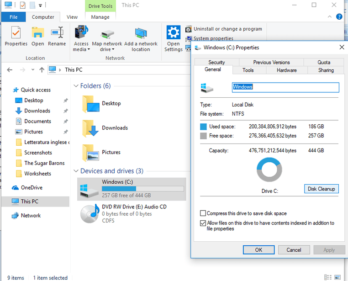Click the Windows (C:) capacity bar

coord(142,189)
